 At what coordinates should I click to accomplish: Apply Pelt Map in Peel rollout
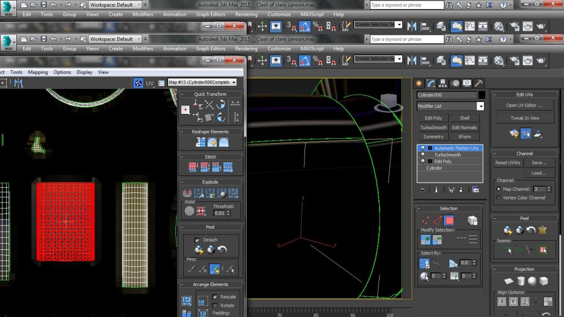point(543,230)
